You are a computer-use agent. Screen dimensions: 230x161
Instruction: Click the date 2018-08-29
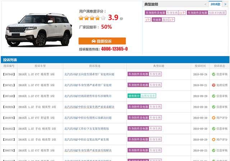click(200, 139)
